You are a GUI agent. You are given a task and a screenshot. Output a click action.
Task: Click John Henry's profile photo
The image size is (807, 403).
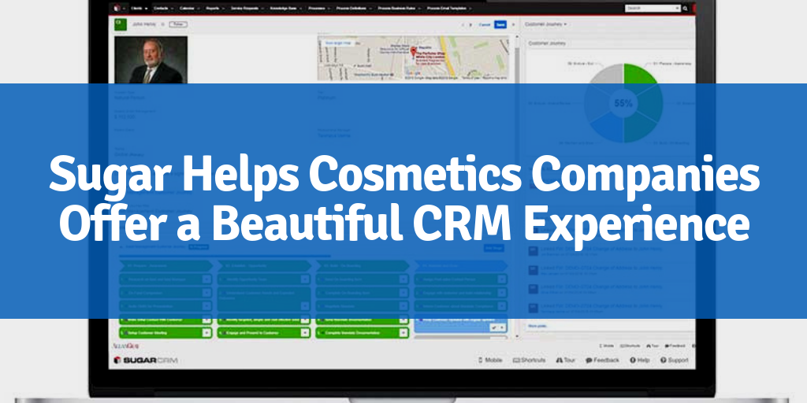151,60
